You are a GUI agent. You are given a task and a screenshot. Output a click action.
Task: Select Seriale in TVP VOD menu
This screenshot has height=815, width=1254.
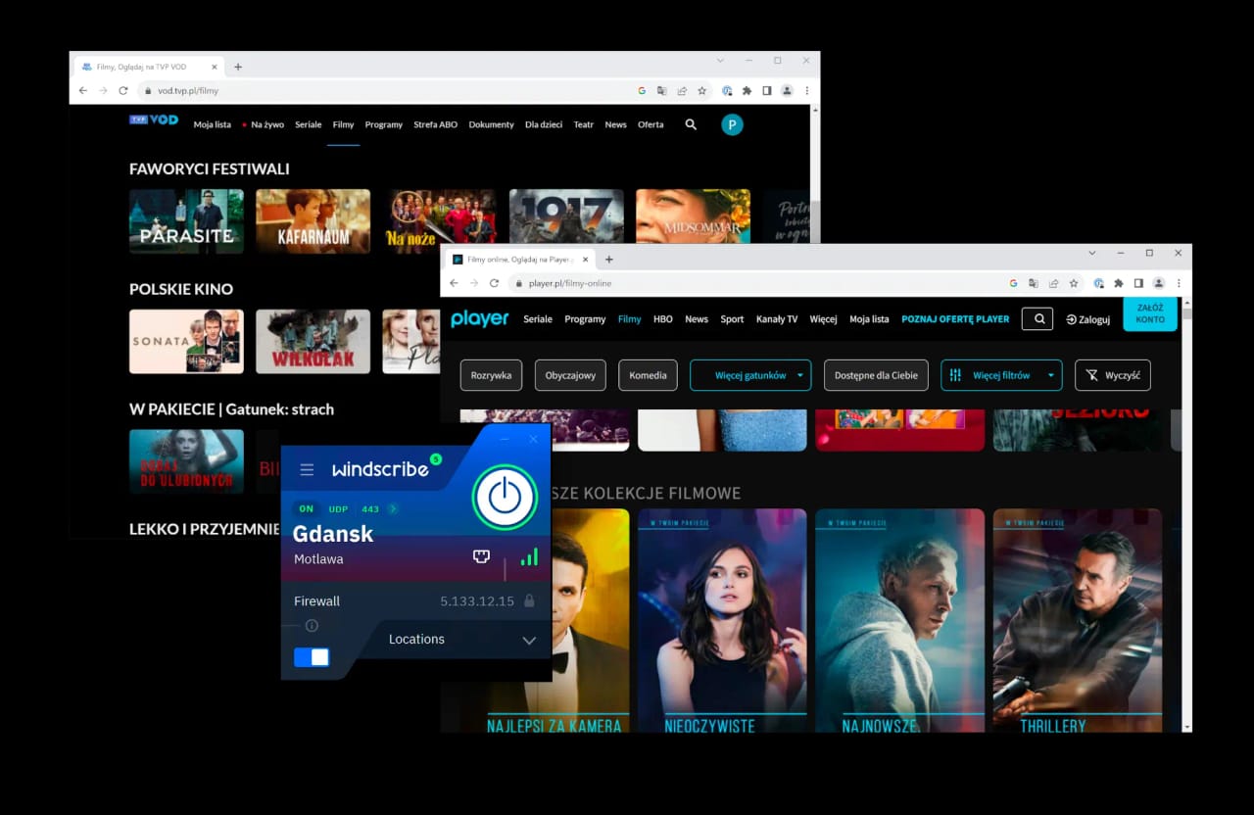(308, 124)
